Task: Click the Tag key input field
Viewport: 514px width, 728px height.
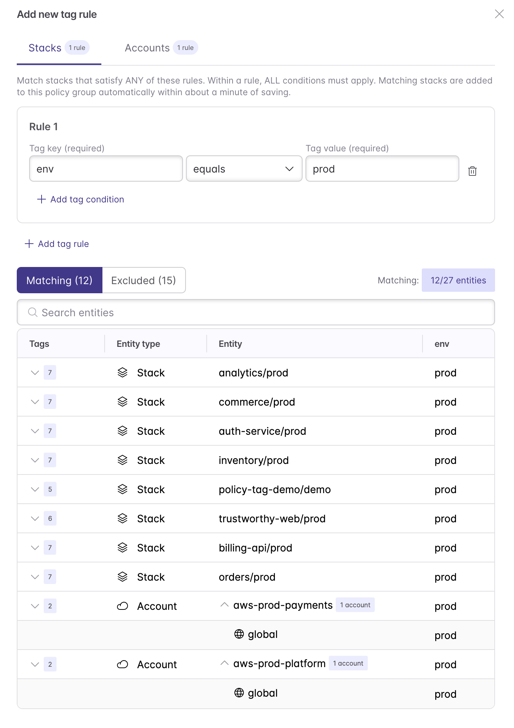Action: [x=106, y=169]
